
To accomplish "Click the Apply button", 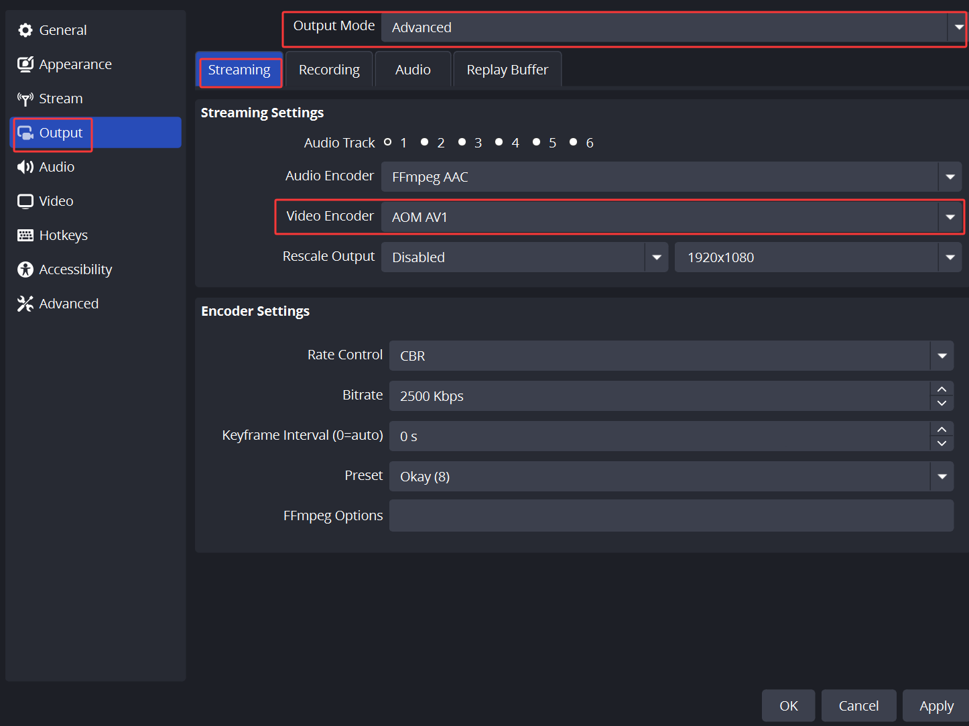I will tap(936, 706).
